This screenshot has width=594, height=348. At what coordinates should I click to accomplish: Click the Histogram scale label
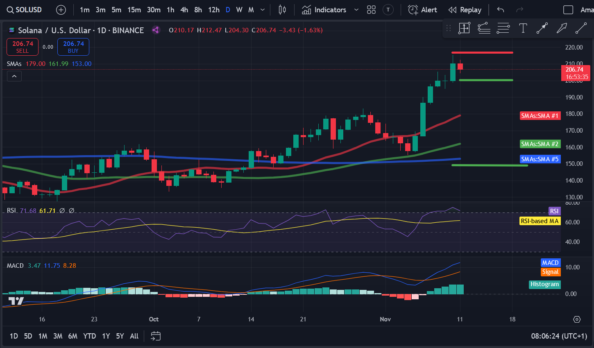[x=544, y=284]
